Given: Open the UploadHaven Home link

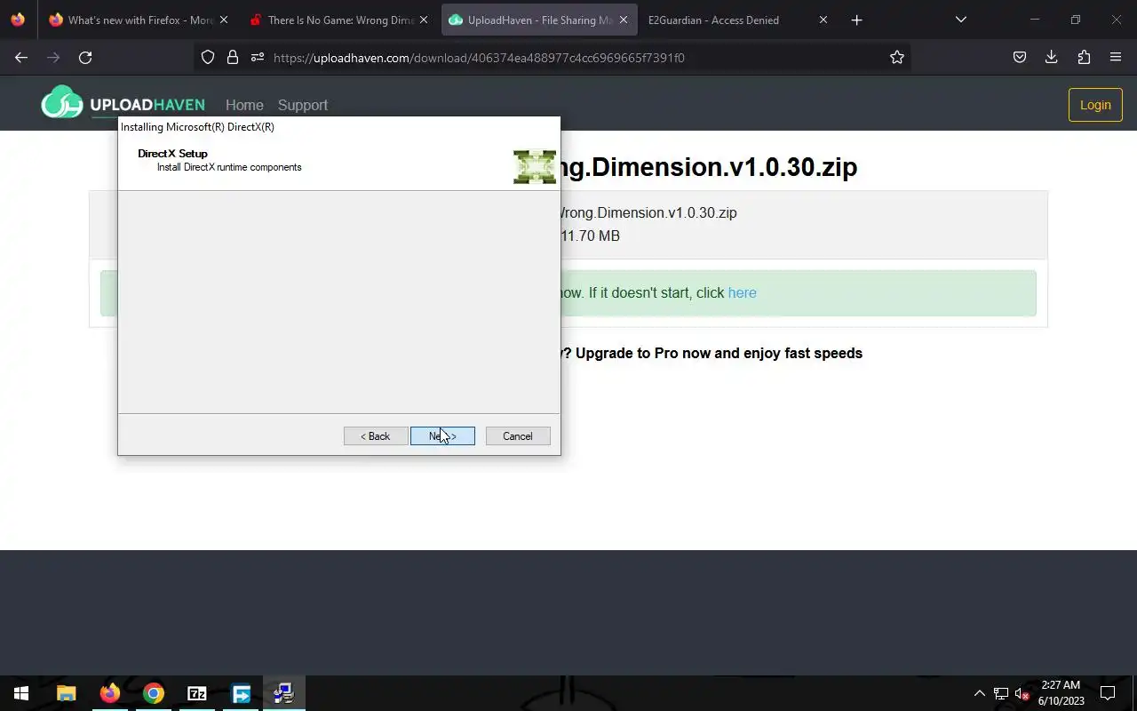Looking at the screenshot, I should pyautogui.click(x=244, y=105).
